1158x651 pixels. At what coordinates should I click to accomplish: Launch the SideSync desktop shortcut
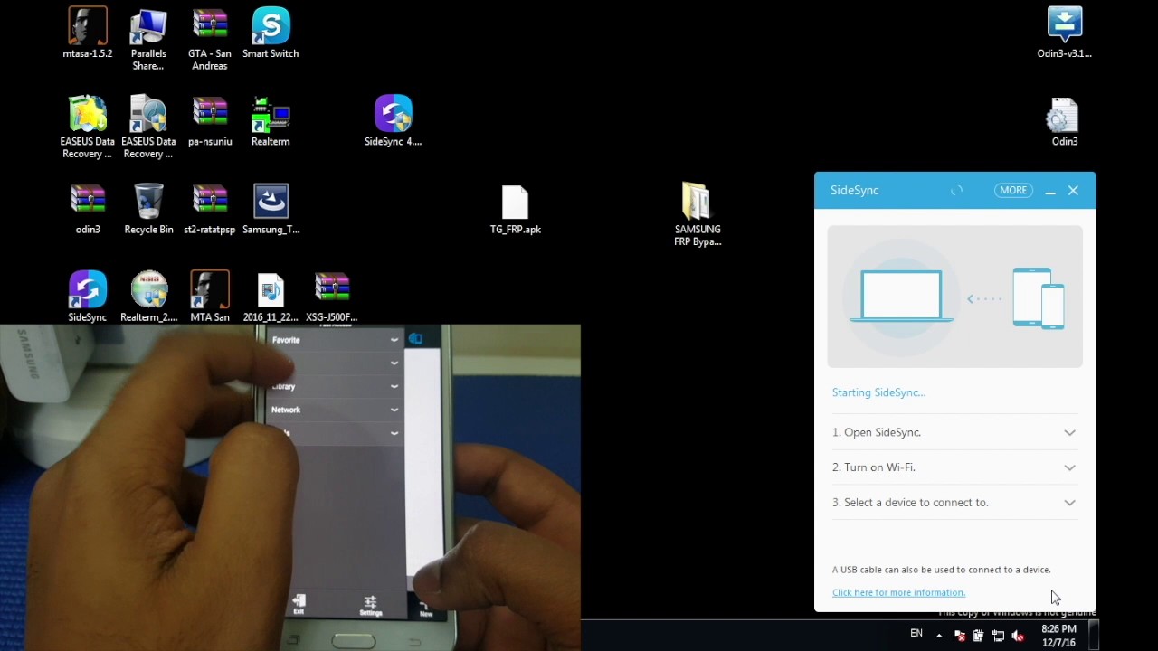click(x=88, y=297)
